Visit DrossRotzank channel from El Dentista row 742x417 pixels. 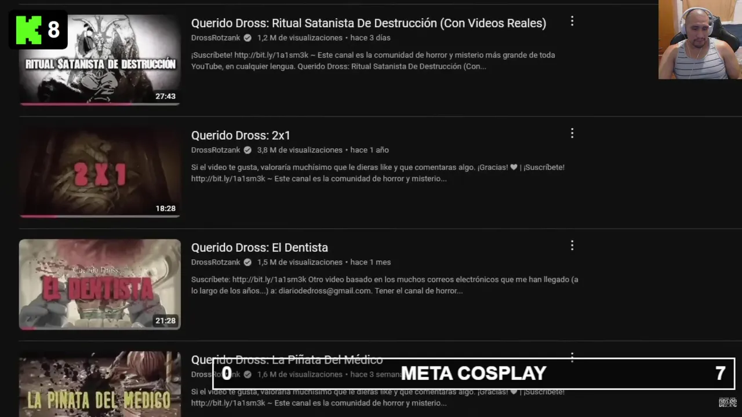coord(216,262)
